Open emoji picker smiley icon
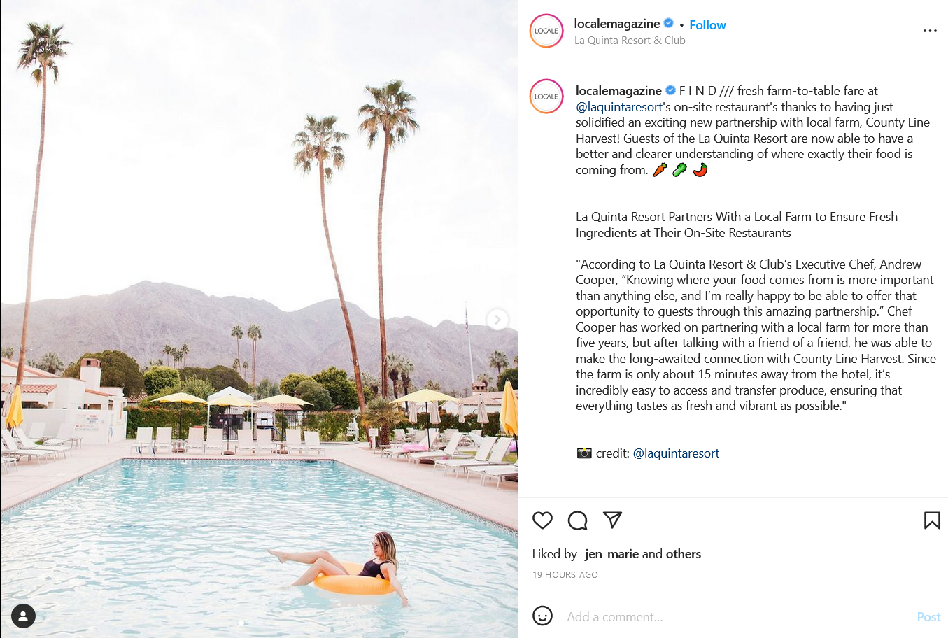948x638 pixels. [x=542, y=616]
